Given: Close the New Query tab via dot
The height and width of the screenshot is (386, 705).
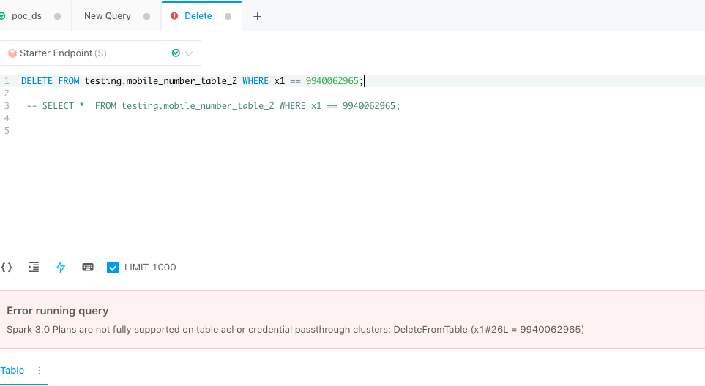Looking at the screenshot, I should point(147,16).
